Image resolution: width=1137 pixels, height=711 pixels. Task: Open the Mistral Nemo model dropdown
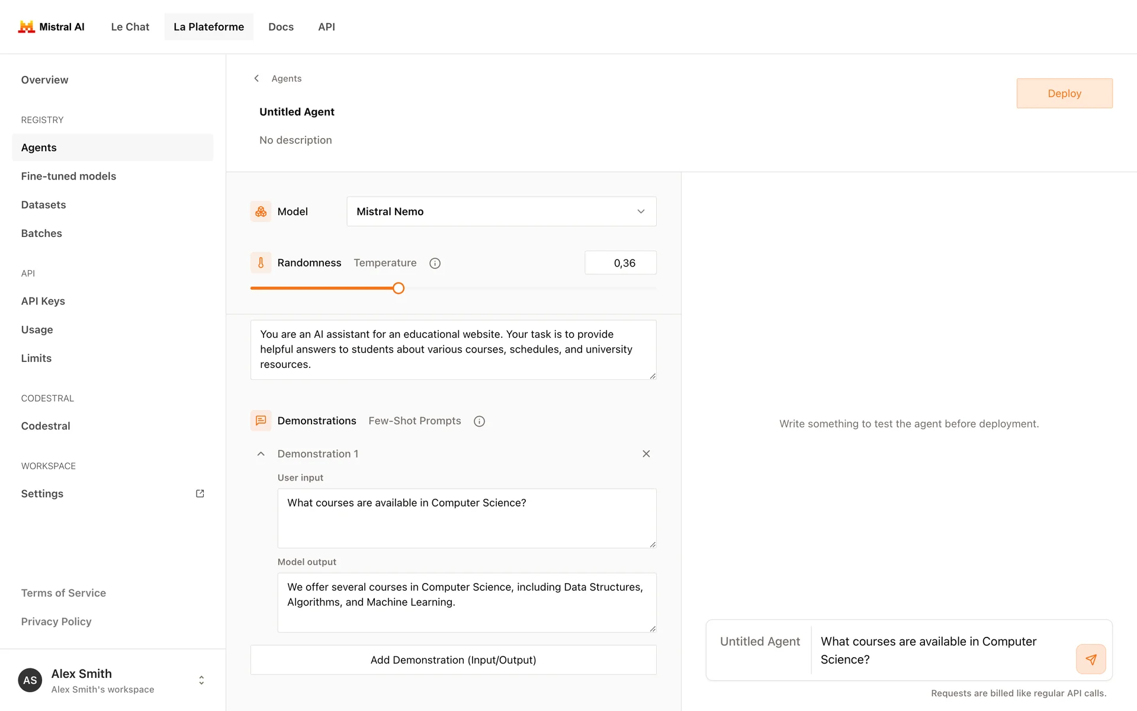(x=501, y=212)
